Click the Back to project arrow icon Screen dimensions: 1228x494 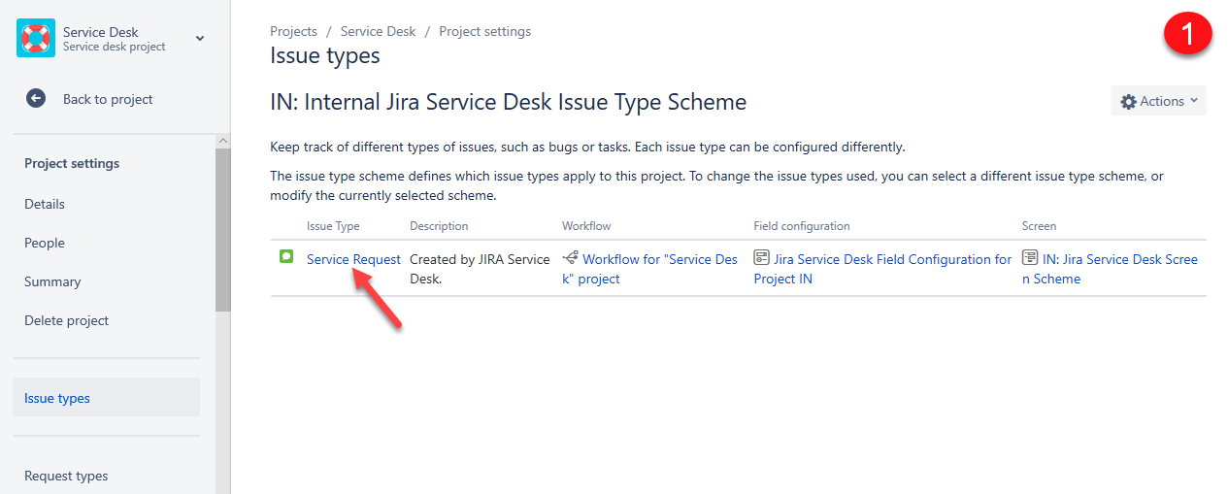click(36, 99)
